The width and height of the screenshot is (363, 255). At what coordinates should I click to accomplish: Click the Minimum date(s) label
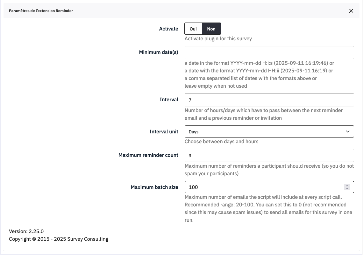[159, 52]
